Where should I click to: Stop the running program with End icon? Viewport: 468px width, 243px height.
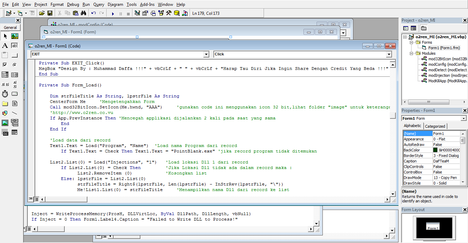[128, 13]
